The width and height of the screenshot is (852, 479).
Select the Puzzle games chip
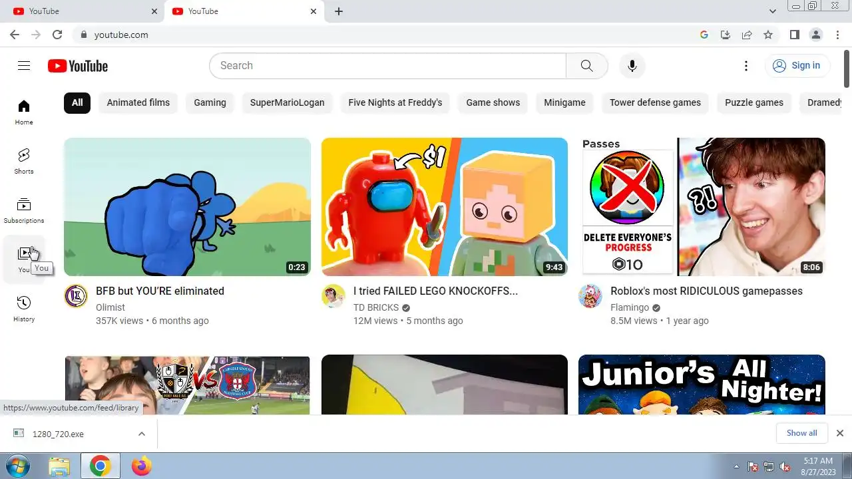coord(754,102)
